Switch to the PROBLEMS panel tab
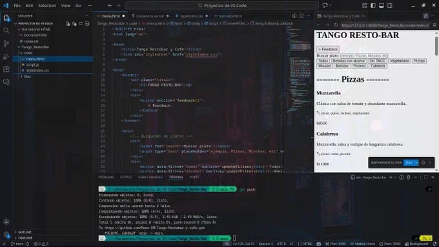The height and width of the screenshot is (247, 439). click(106, 177)
